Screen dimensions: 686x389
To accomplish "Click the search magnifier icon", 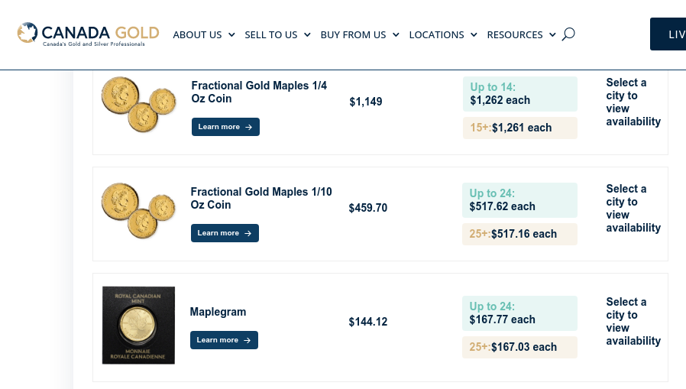I will [568, 34].
